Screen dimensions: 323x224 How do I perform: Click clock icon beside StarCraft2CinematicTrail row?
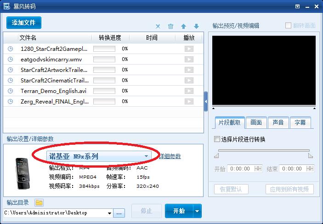click(10, 80)
